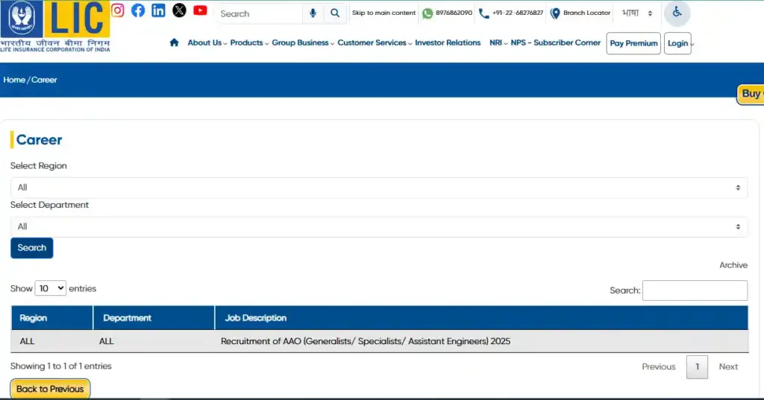Click the WhatsApp icon beside 8976862090
764x400 pixels.
coord(428,13)
